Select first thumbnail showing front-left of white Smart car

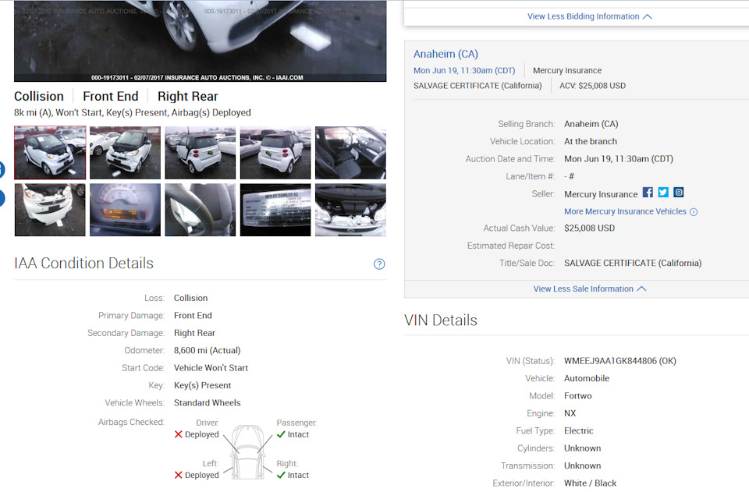coord(50,153)
